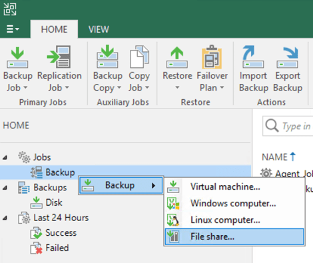Click the search input field
The width and height of the screenshot is (313, 263).
pyautogui.click(x=288, y=126)
